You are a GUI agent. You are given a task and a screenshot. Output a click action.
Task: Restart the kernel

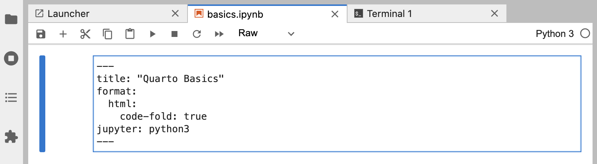click(x=197, y=34)
